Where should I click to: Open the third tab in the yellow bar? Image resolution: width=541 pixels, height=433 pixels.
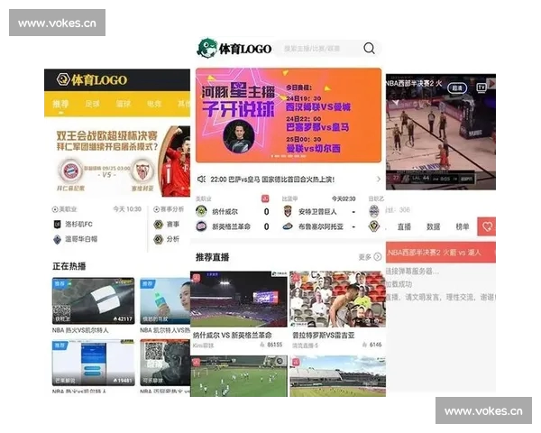pos(124,104)
